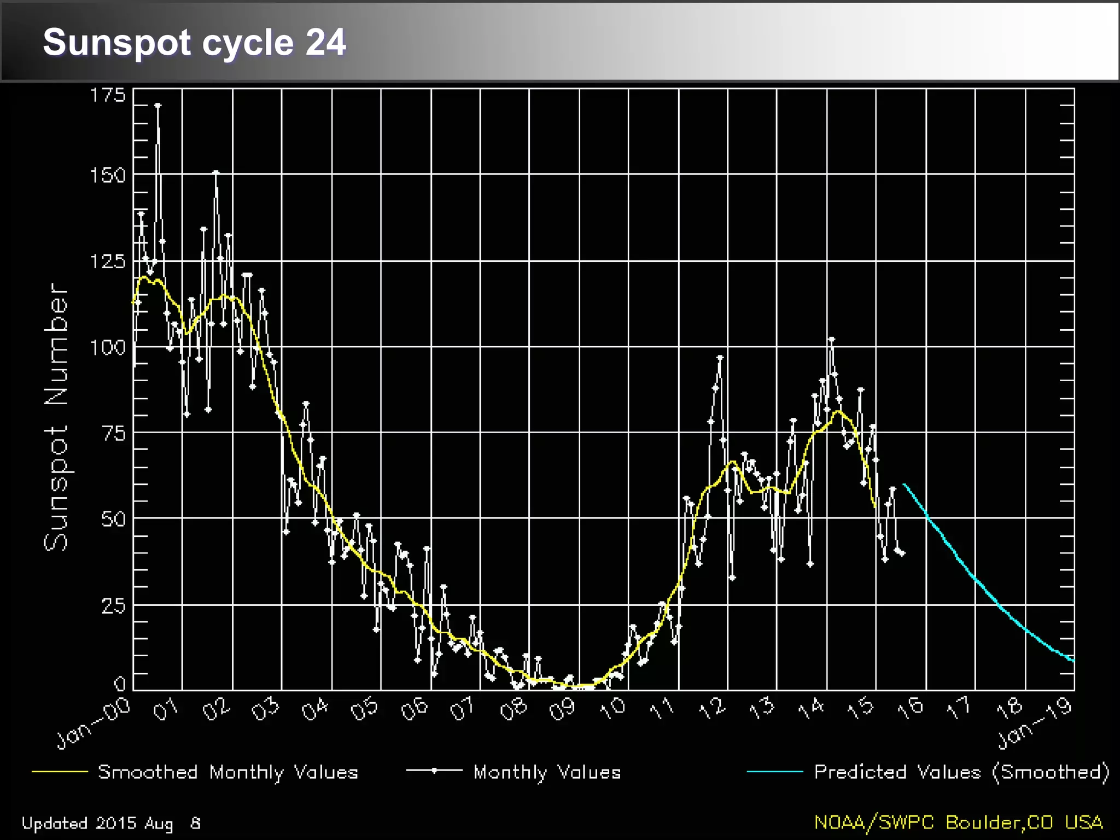This screenshot has width=1120, height=840.
Task: Select the Predicted Values (Smoothed) legend label
Action: tap(961, 772)
